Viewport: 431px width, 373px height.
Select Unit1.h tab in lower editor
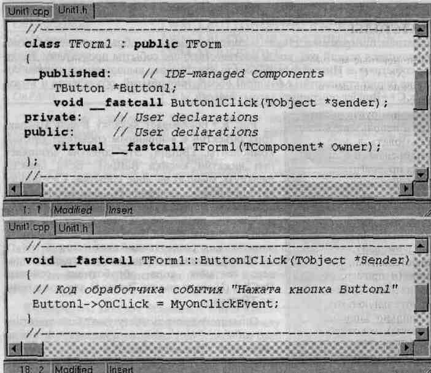74,228
